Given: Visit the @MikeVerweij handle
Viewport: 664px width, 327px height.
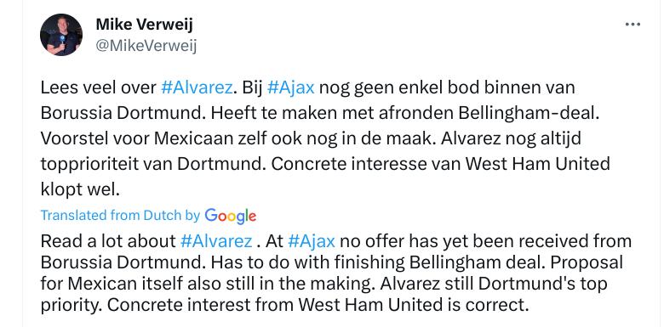Looking at the screenshot, I should (146, 46).
